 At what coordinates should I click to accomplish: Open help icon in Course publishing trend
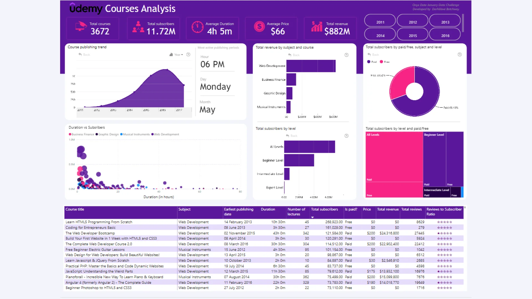coord(188,55)
